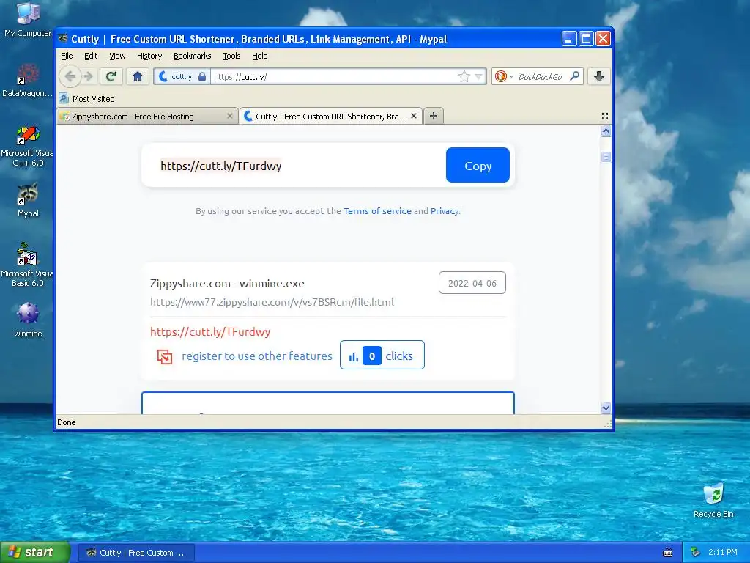Image resolution: width=750 pixels, height=563 pixels.
Task: Reload the current page
Action: [x=111, y=76]
